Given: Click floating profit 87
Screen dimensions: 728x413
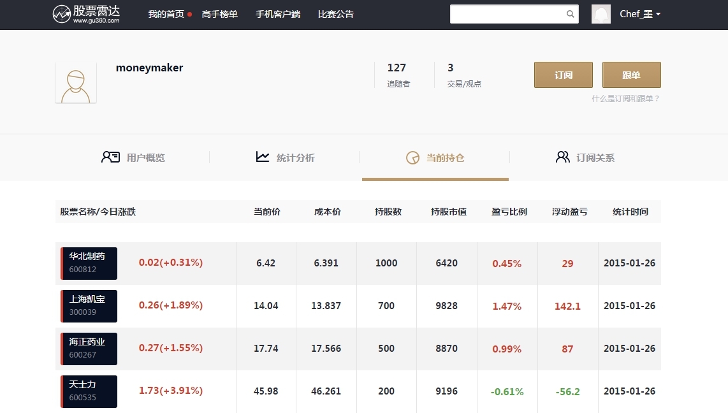Looking at the screenshot, I should pyautogui.click(x=567, y=349).
